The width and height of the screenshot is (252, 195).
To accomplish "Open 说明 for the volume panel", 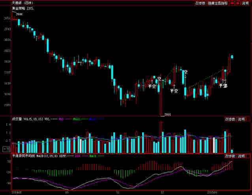I will pos(241,119).
